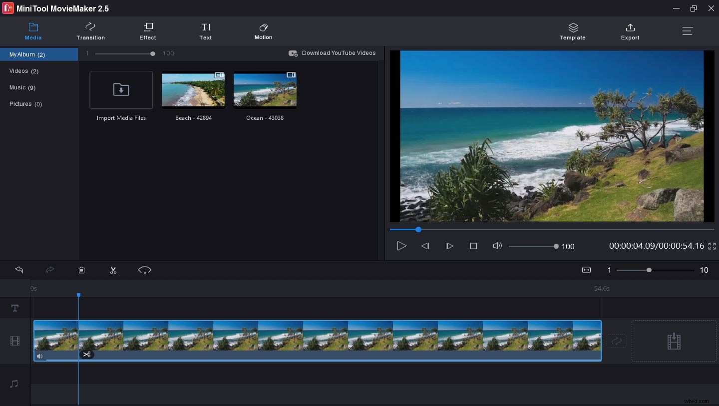The height and width of the screenshot is (406, 719).
Task: Mute the audio on the timeline clip
Action: [40, 356]
